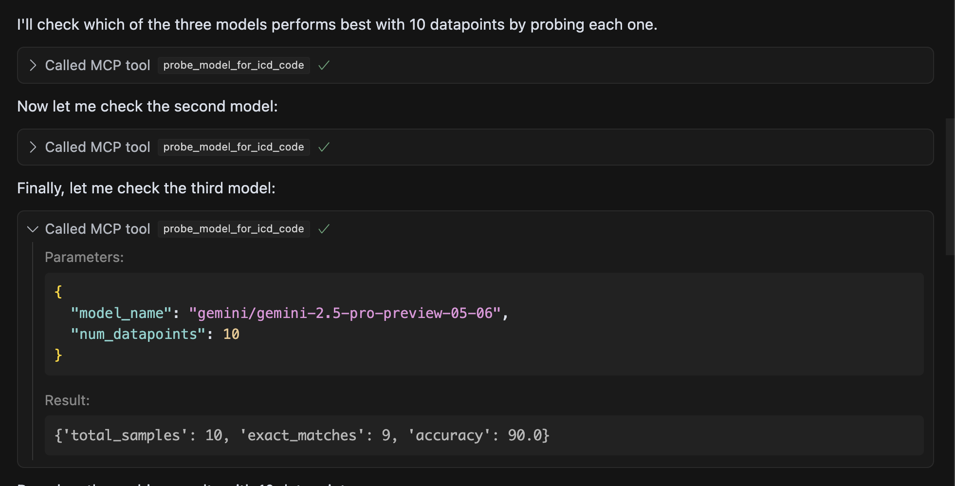The width and height of the screenshot is (955, 486).
Task: Click the second probe_model_for_icd_code badge
Action: click(x=234, y=147)
